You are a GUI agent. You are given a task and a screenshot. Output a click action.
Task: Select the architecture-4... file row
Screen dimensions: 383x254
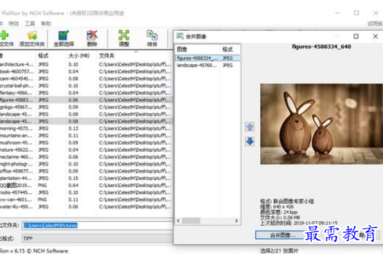(x=86, y=64)
